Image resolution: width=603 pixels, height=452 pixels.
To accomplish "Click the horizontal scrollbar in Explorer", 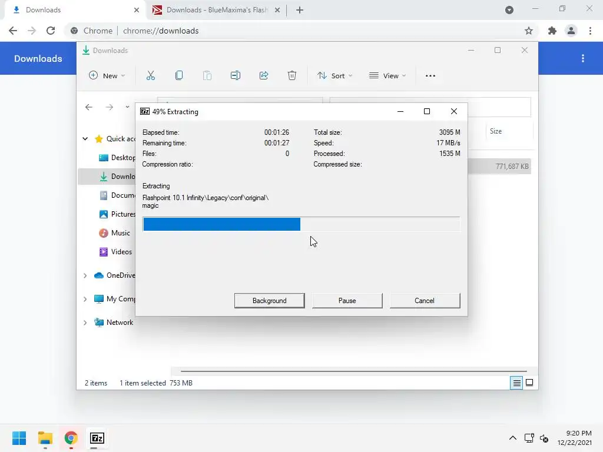I will tap(353, 371).
